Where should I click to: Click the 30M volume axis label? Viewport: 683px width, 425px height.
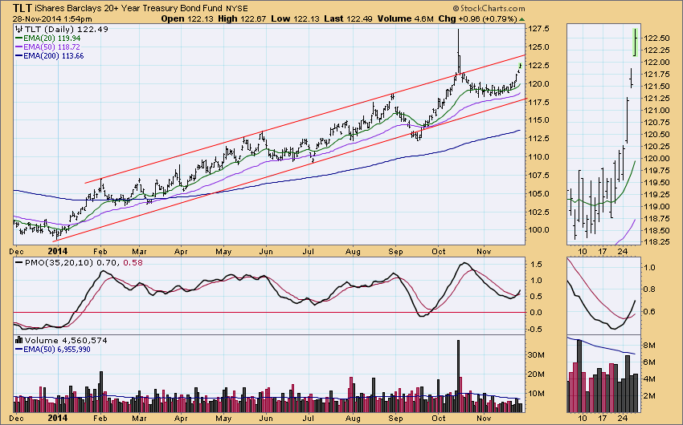[x=536, y=355]
